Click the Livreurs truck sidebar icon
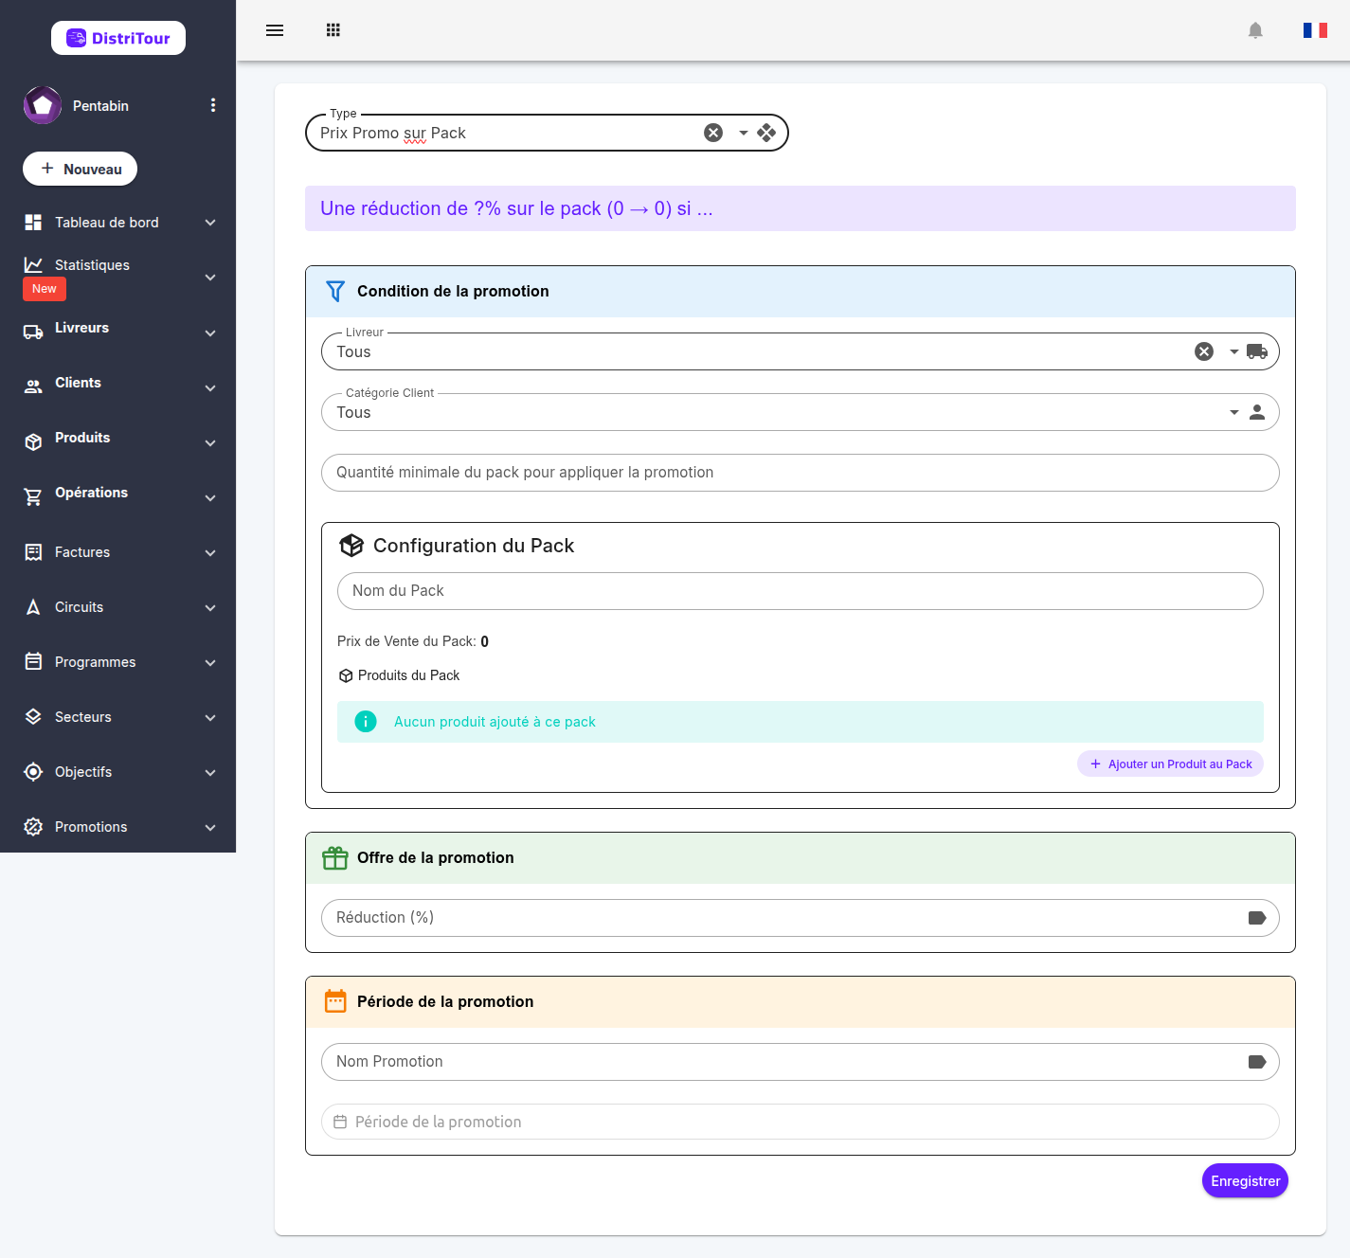This screenshot has width=1350, height=1258. click(33, 332)
